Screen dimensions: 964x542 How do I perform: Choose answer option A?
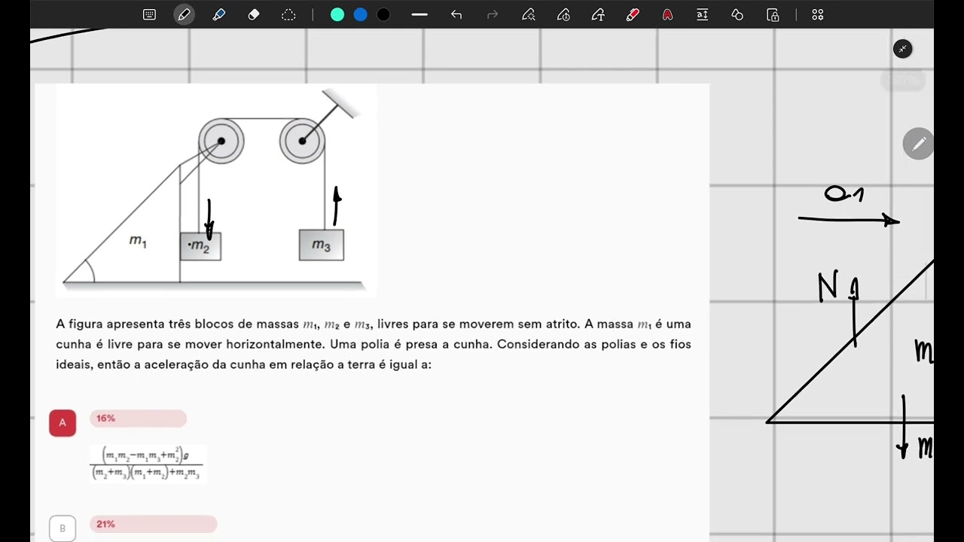(63, 423)
